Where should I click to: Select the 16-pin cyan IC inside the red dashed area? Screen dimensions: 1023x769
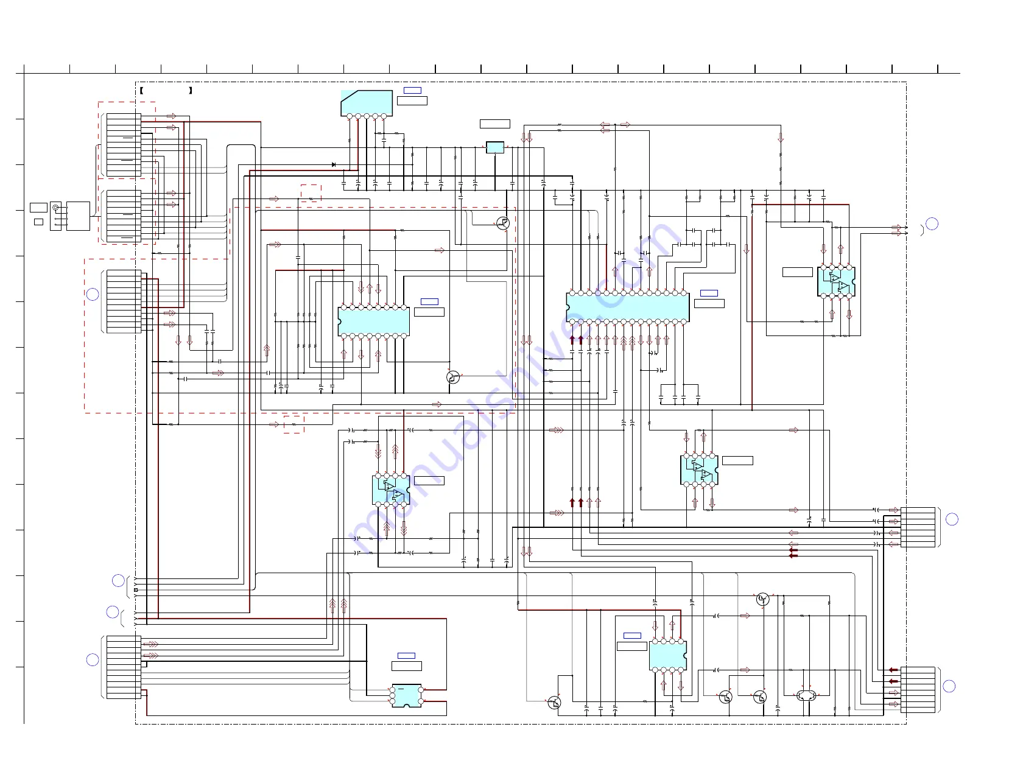tap(373, 321)
